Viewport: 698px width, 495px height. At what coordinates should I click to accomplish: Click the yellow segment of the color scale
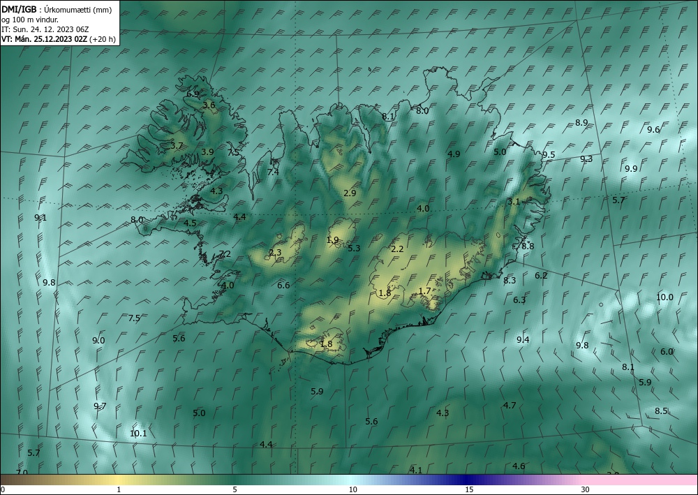[119, 480]
